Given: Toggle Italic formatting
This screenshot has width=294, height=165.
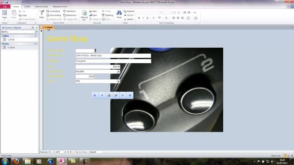Looking at the screenshot, I should tap(143, 18).
